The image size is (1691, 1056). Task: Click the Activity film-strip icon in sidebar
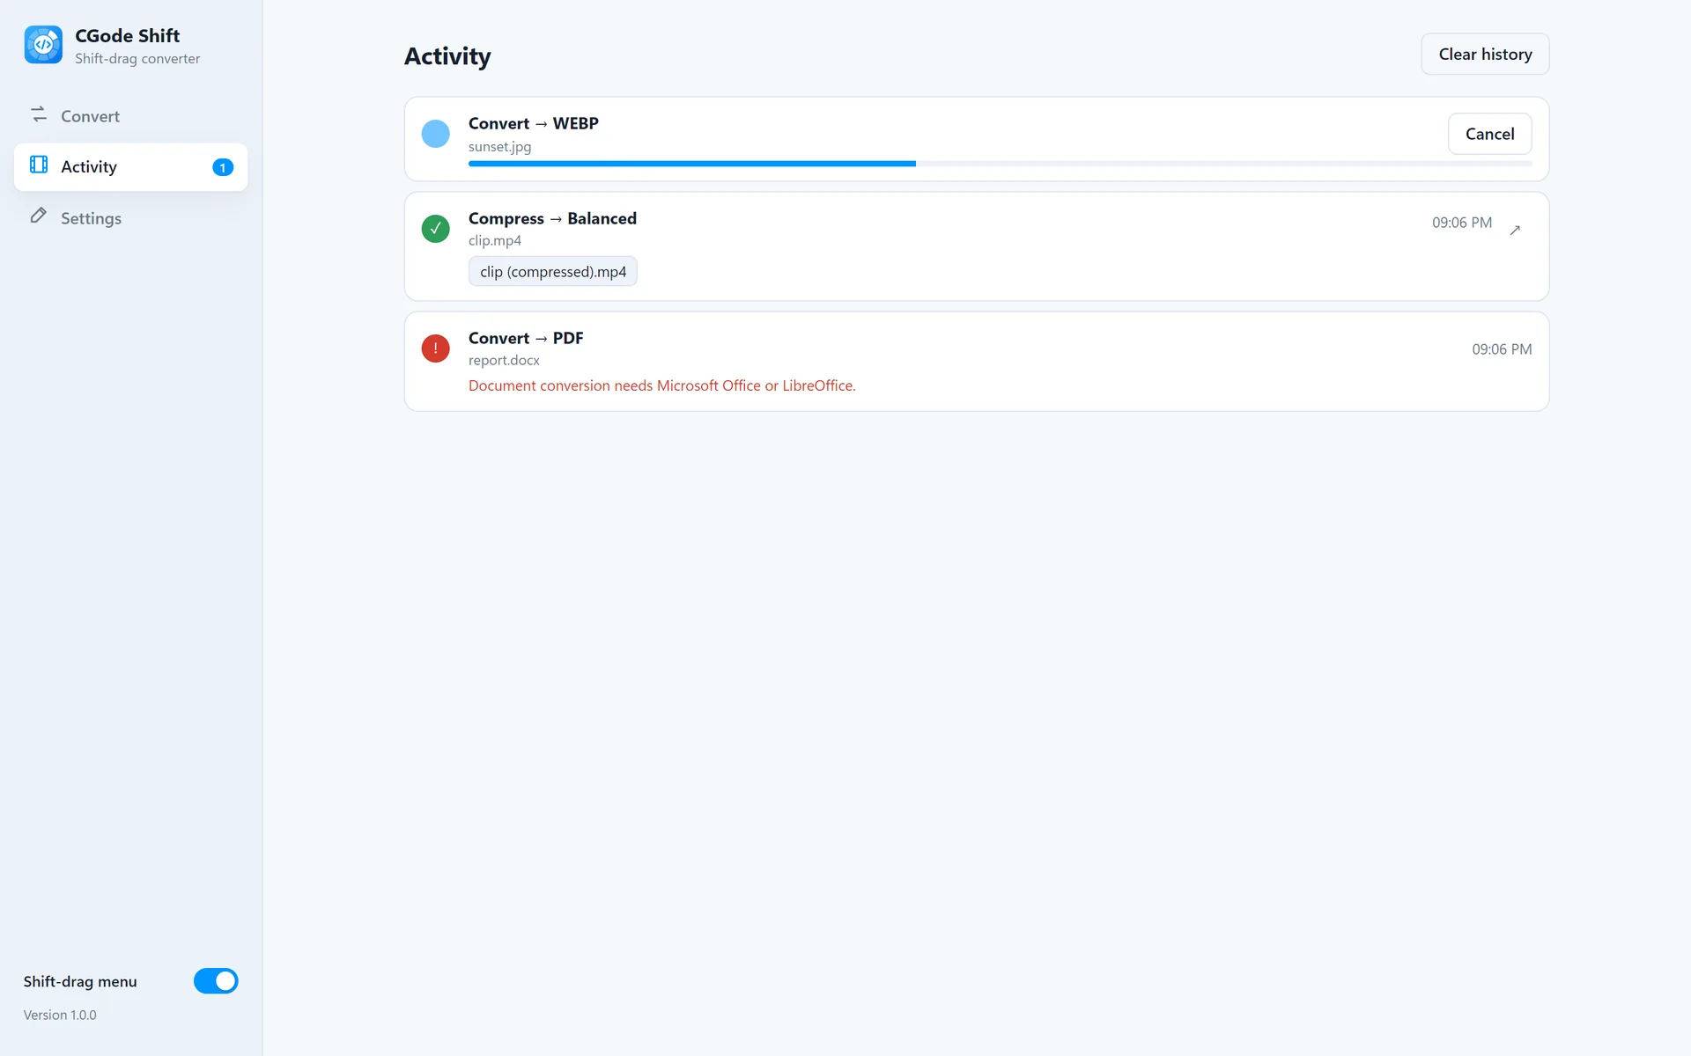coord(39,165)
